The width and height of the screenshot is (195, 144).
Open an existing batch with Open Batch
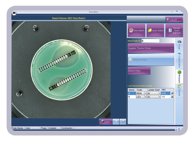155,30
